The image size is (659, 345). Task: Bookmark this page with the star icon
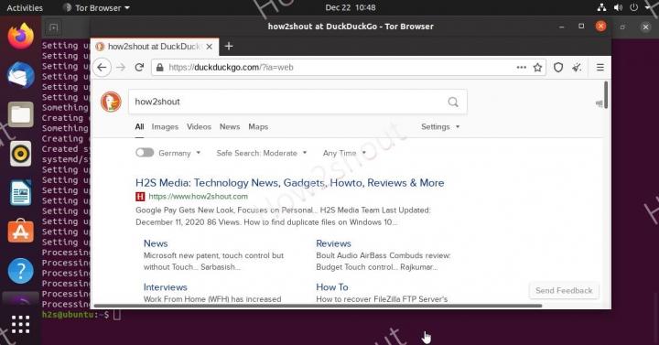point(537,67)
